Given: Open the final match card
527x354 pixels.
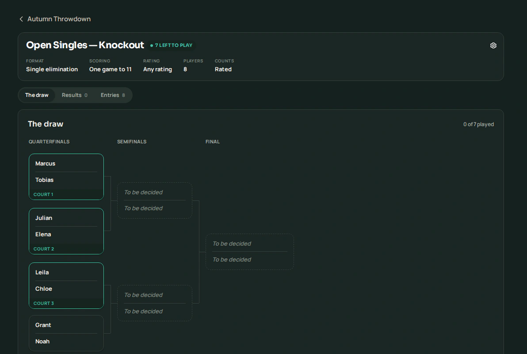Looking at the screenshot, I should 250,252.
